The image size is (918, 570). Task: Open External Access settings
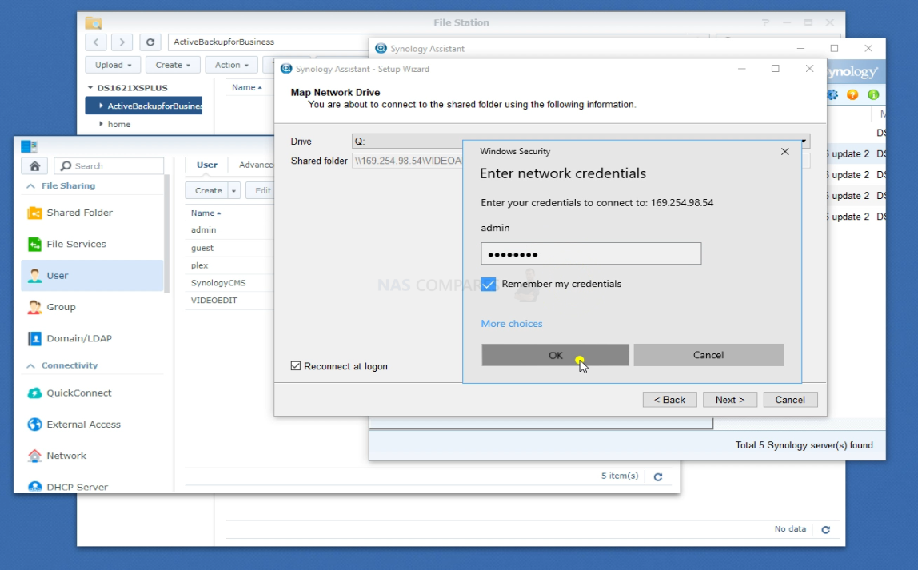(93, 425)
